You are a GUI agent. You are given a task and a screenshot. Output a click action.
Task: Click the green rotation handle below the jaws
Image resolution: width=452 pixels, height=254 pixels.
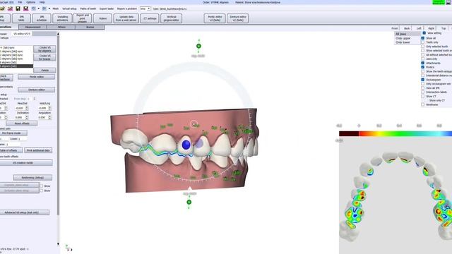click(189, 202)
